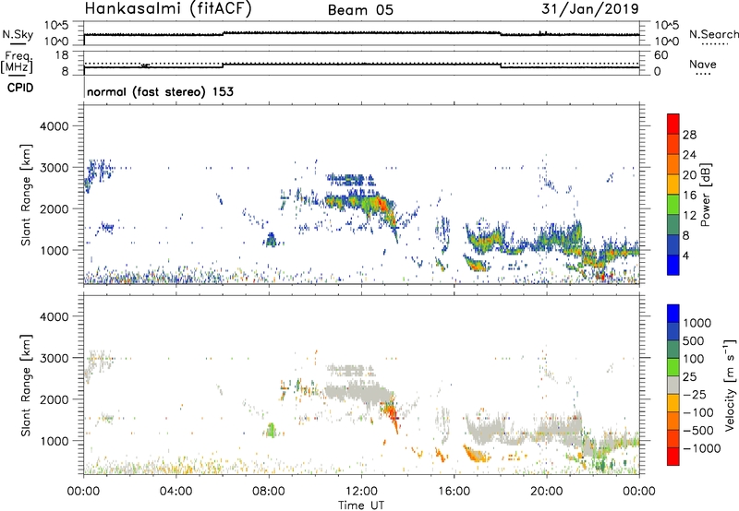Click the 'CPID' row label
Image resolution: width=739 pixels, height=511 pixels.
20,88
